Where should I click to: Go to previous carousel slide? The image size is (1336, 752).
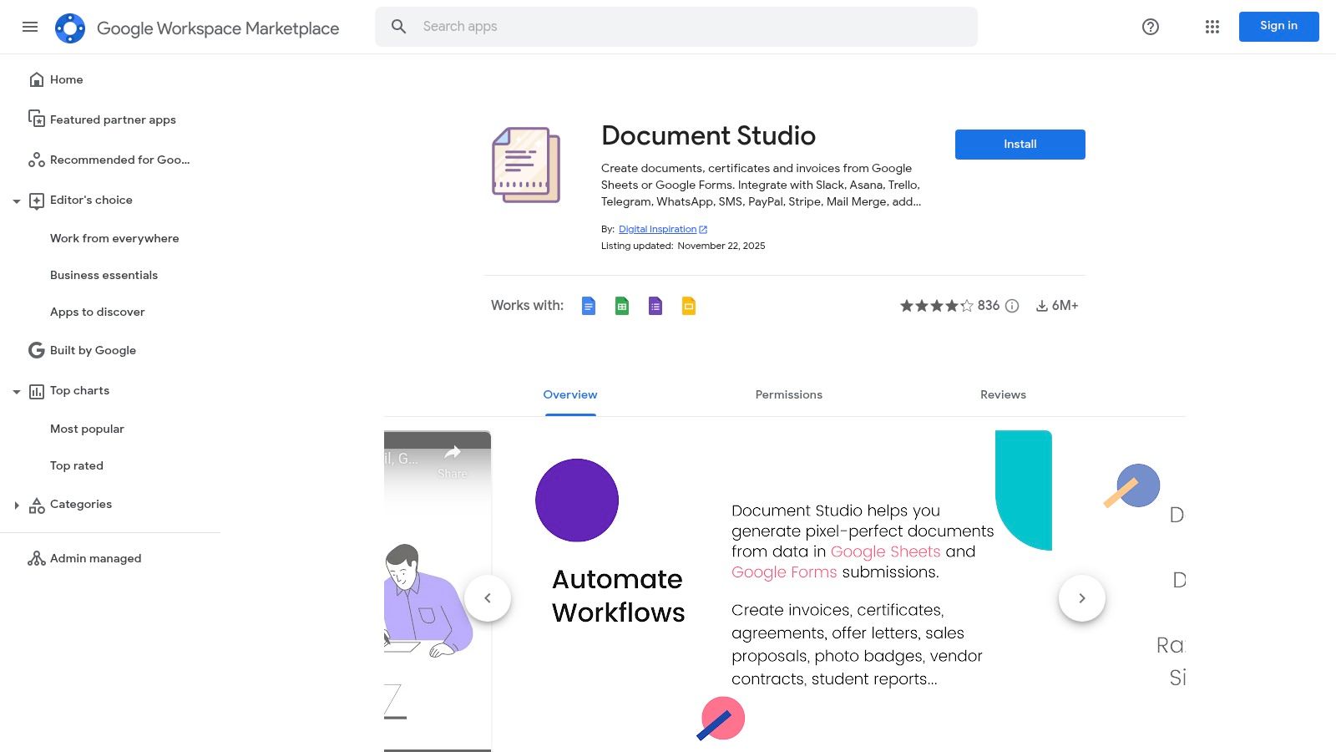pyautogui.click(x=488, y=598)
